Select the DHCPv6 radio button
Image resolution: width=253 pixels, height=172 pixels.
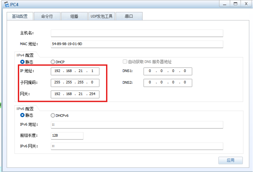point(53,116)
